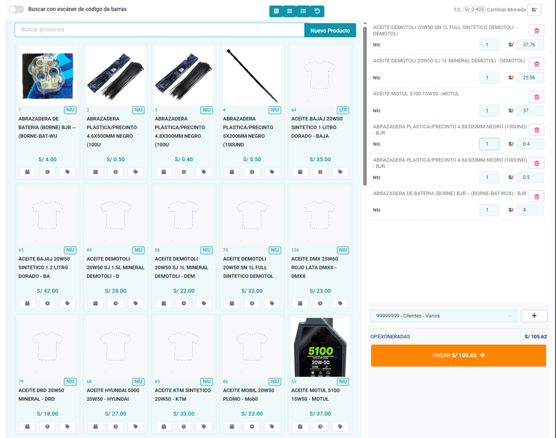Switch to plain list view icon
This screenshot has width=556, height=438.
point(290,11)
